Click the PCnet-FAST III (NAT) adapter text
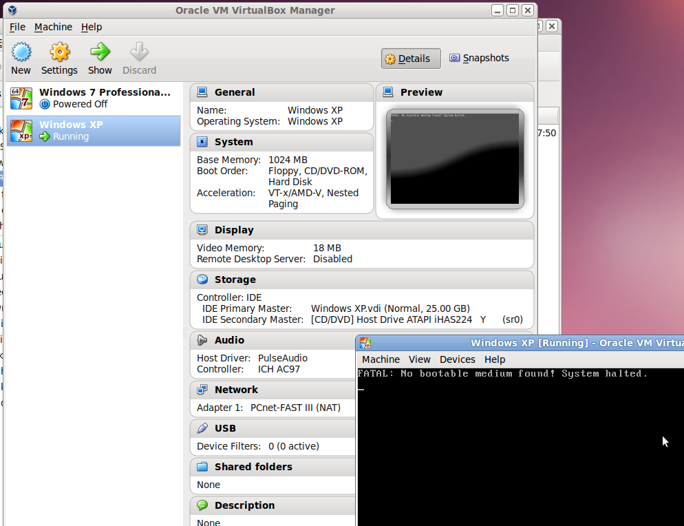The width and height of the screenshot is (684, 526). click(295, 408)
